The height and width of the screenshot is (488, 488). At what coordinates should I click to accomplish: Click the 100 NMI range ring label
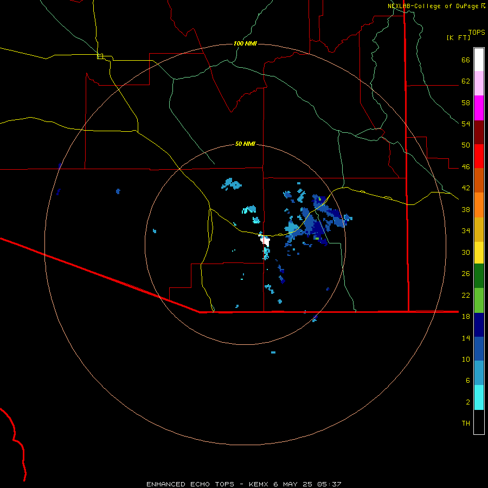click(x=245, y=43)
